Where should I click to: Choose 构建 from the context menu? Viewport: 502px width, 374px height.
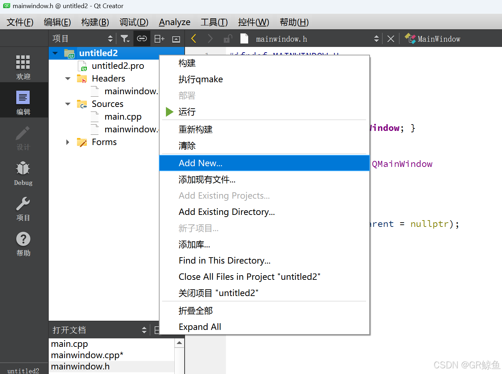point(264,63)
